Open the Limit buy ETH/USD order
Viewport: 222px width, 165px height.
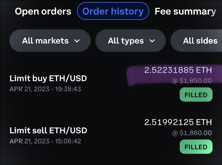[x=48, y=79]
